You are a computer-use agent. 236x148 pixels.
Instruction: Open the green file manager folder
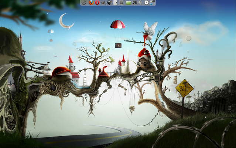pyautogui.click(x=129, y=3)
